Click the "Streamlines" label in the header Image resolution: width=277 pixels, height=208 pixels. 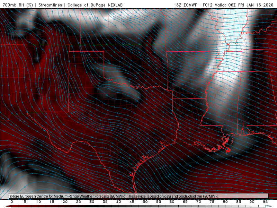point(50,5)
